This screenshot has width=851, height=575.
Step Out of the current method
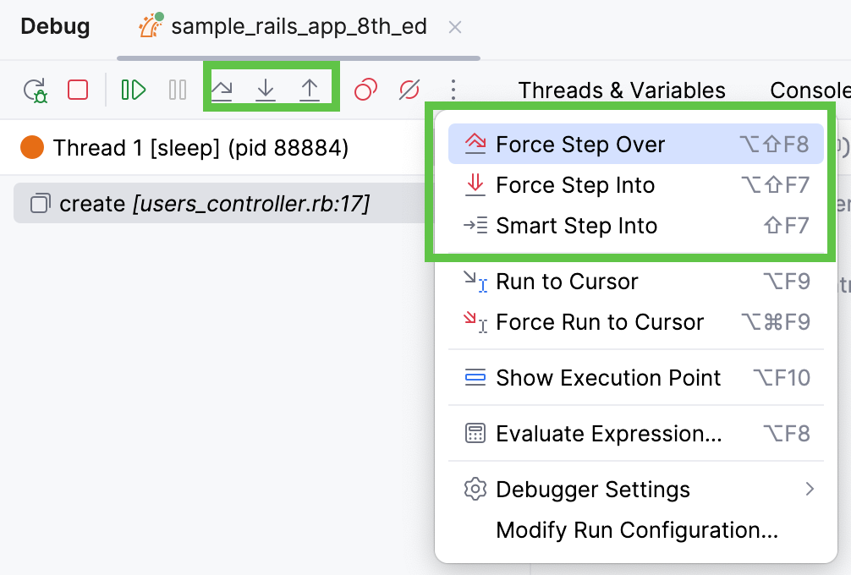pos(310,88)
